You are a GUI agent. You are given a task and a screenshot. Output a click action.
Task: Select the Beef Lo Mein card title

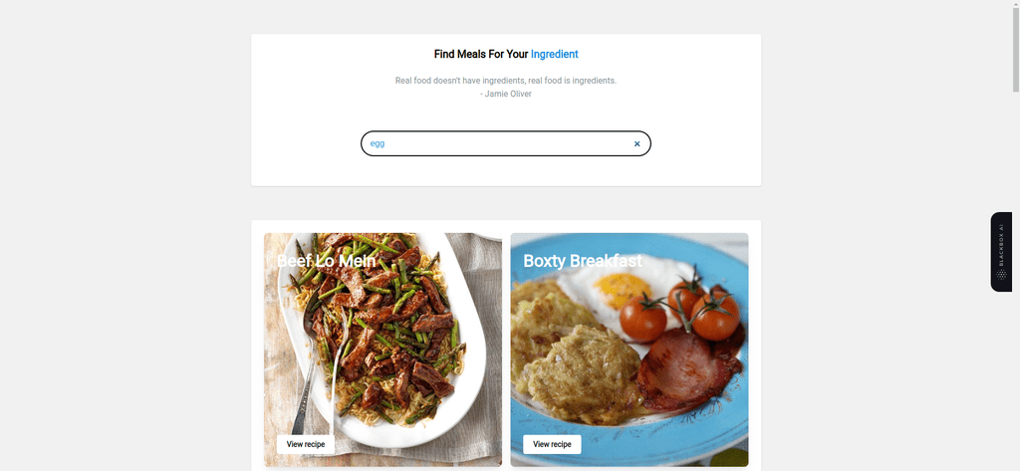[x=326, y=261]
